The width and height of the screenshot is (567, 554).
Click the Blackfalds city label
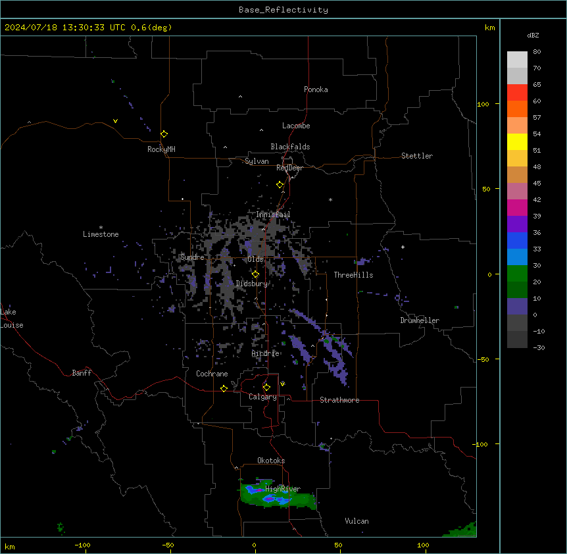(290, 147)
